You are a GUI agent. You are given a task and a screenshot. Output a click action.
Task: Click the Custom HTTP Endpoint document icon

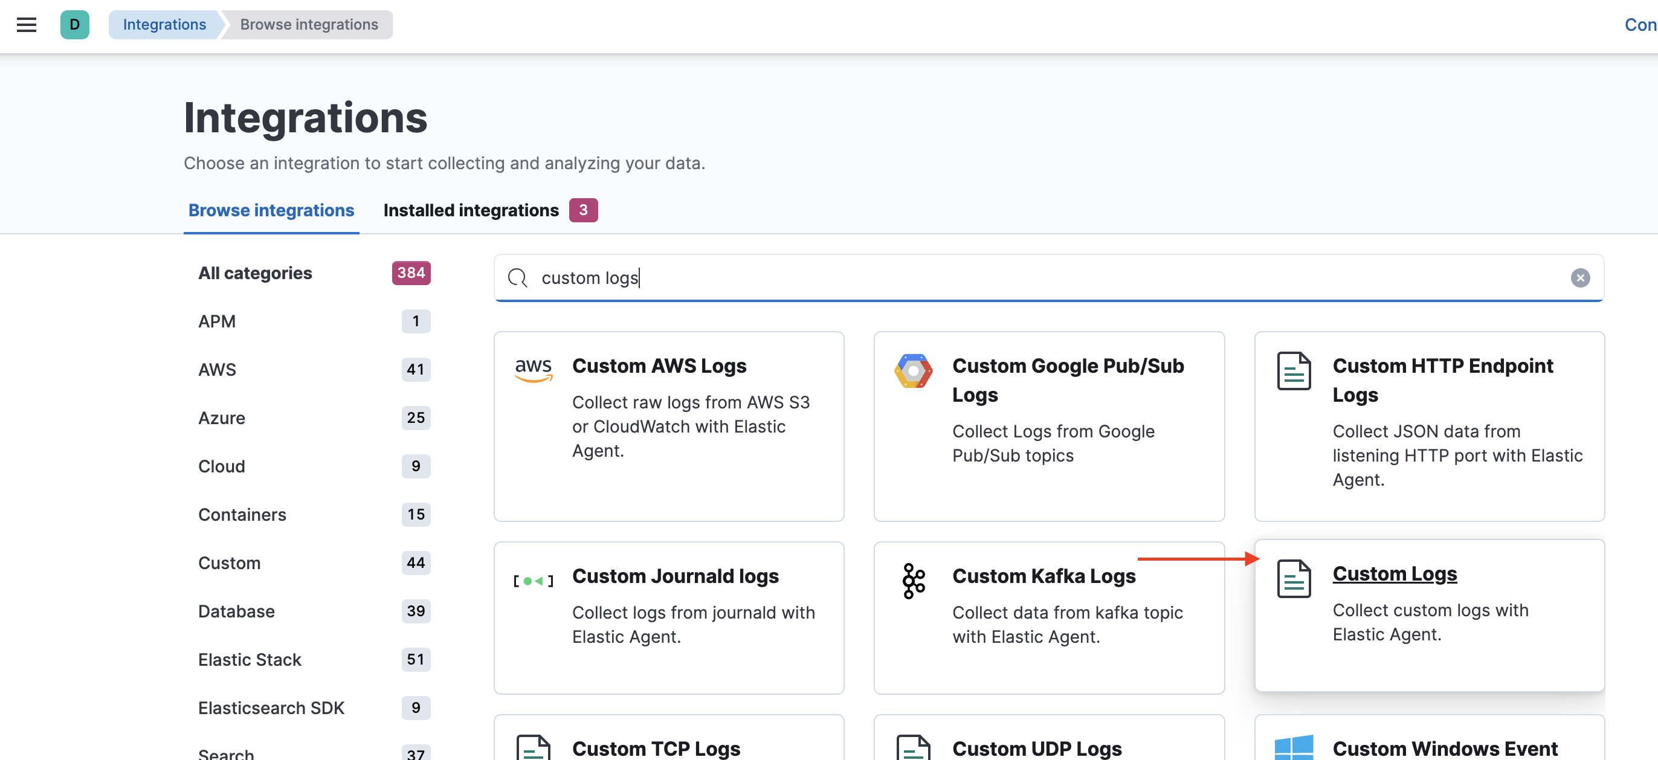point(1293,371)
